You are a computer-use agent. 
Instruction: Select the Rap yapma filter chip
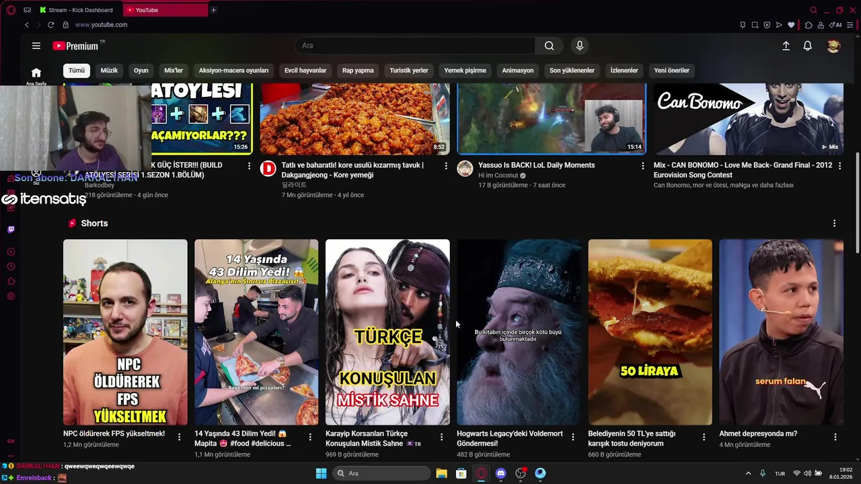(x=358, y=71)
